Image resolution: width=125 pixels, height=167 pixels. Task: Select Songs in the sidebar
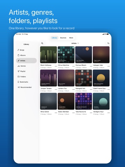26,50
